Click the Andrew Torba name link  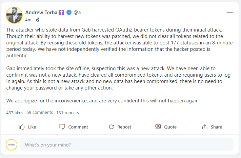pyautogui.click(x=41, y=13)
